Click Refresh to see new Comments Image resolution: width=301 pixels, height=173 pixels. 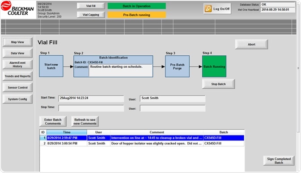(x=85, y=121)
